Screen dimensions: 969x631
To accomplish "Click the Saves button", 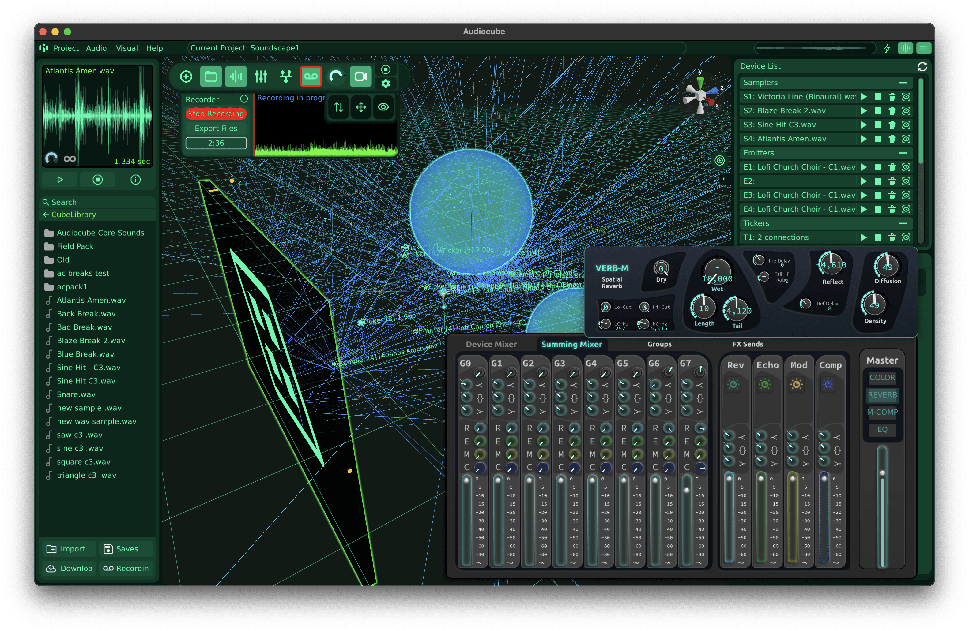I will tap(126, 549).
